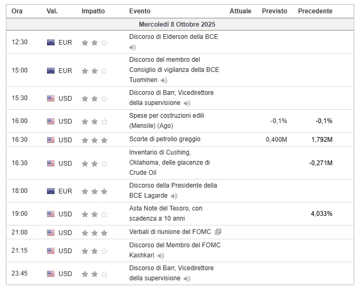Click the USD flag in the 21:00 row
Screen dimensions: 359x291
pos(51,233)
